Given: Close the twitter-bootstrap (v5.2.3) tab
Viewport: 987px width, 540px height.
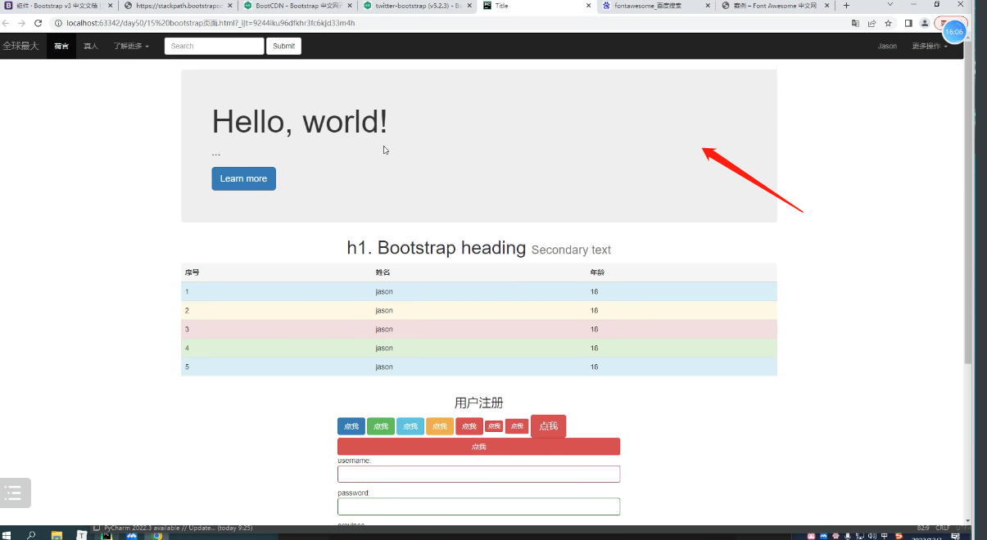Looking at the screenshot, I should 469,6.
